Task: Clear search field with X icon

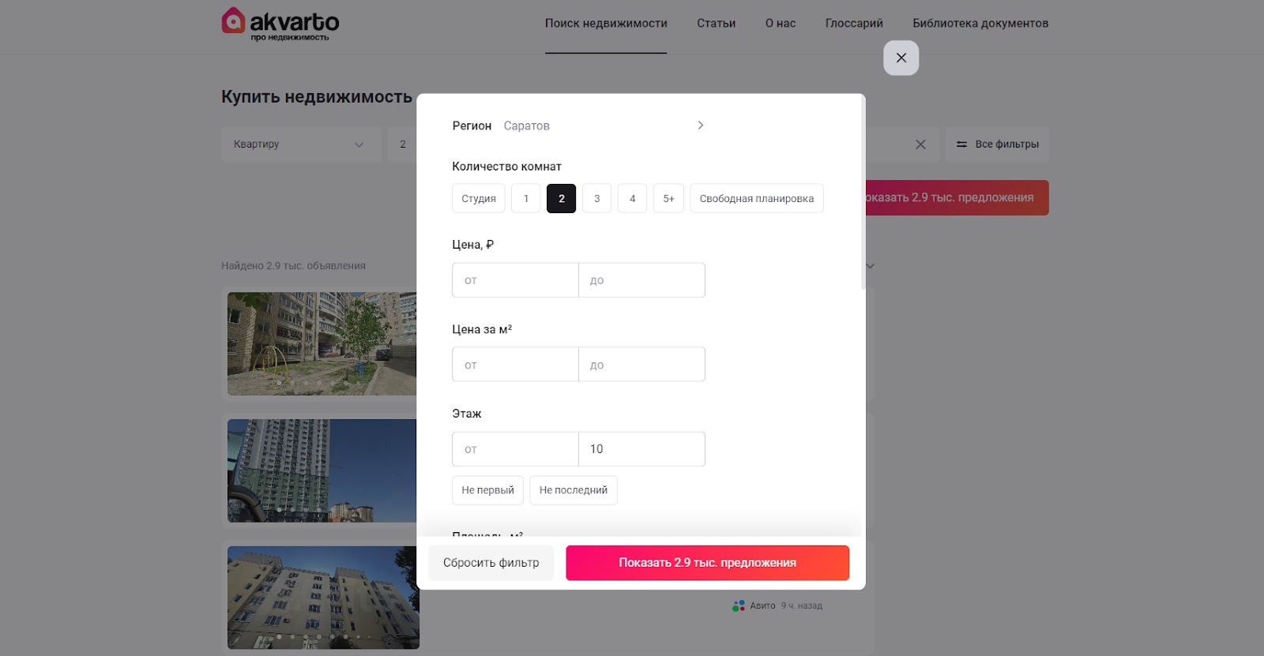Action: (x=920, y=144)
